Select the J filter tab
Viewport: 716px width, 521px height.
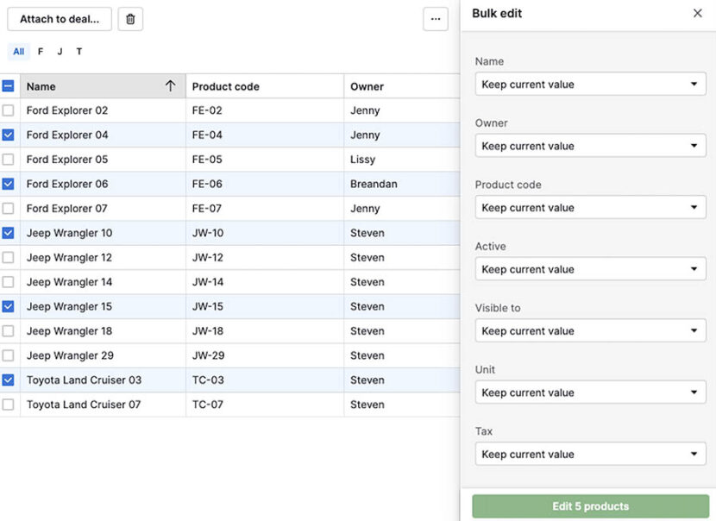pos(59,51)
